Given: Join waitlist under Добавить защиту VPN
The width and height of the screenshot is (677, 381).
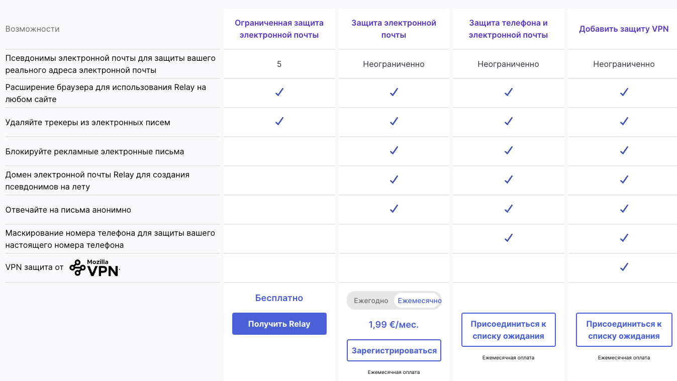Looking at the screenshot, I should pyautogui.click(x=624, y=330).
